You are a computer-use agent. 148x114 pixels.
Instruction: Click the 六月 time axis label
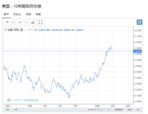[45, 106]
